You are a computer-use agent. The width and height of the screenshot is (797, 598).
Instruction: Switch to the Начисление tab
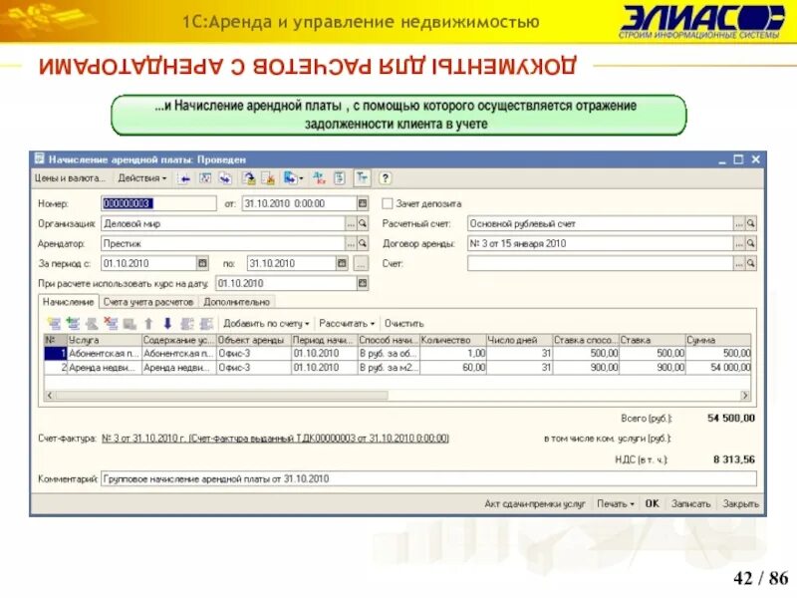pos(68,302)
